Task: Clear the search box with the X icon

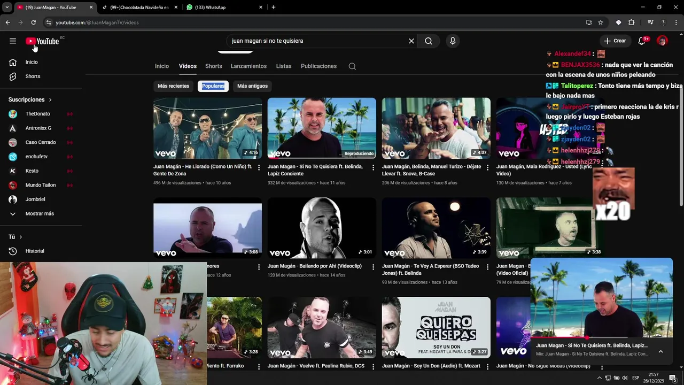Action: [411, 41]
